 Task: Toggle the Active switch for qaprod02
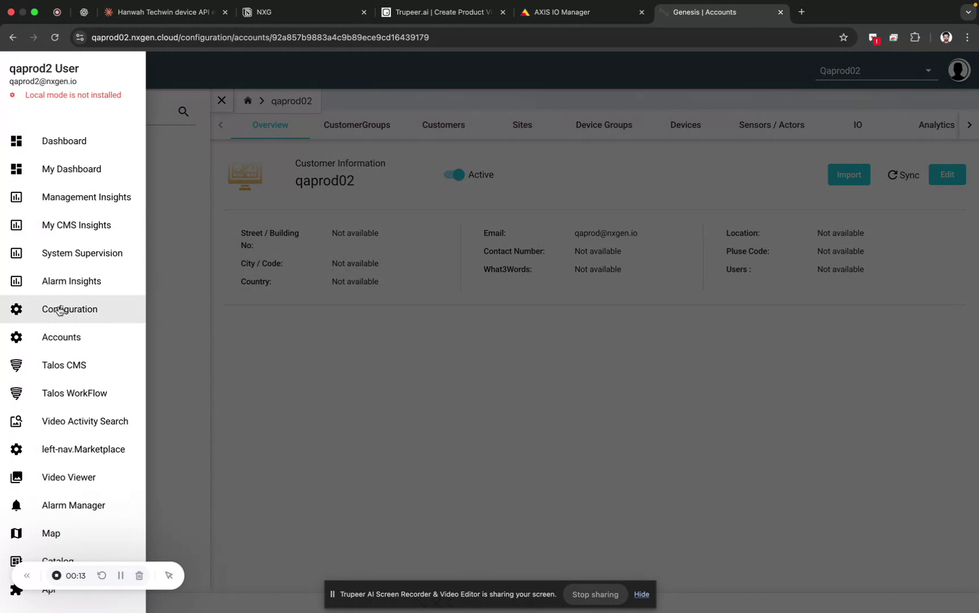453,175
